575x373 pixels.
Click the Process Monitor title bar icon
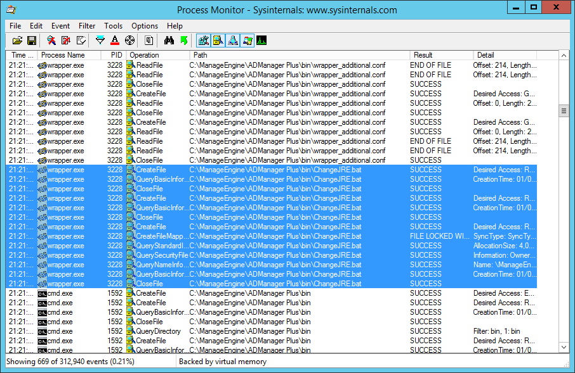pos(11,9)
